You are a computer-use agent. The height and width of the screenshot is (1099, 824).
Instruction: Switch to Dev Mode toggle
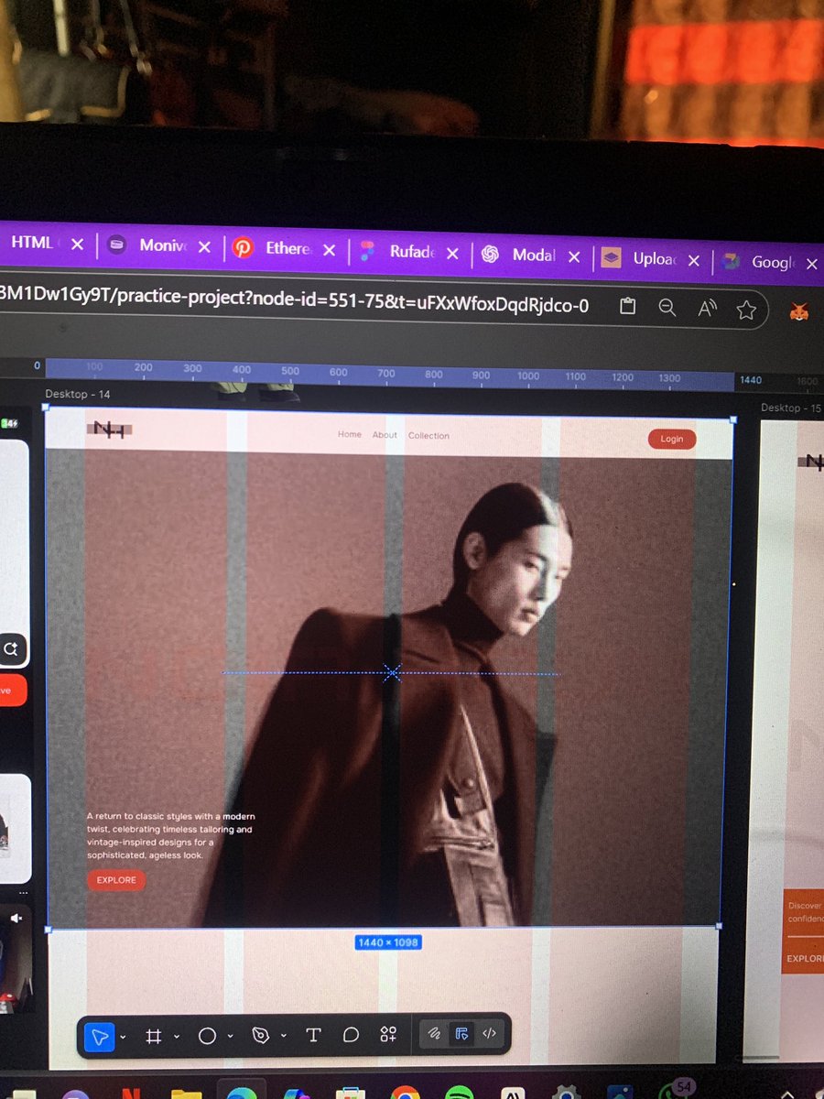(489, 1033)
